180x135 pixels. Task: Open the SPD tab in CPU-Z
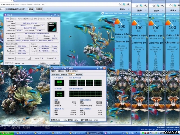(x=36, y=19)
